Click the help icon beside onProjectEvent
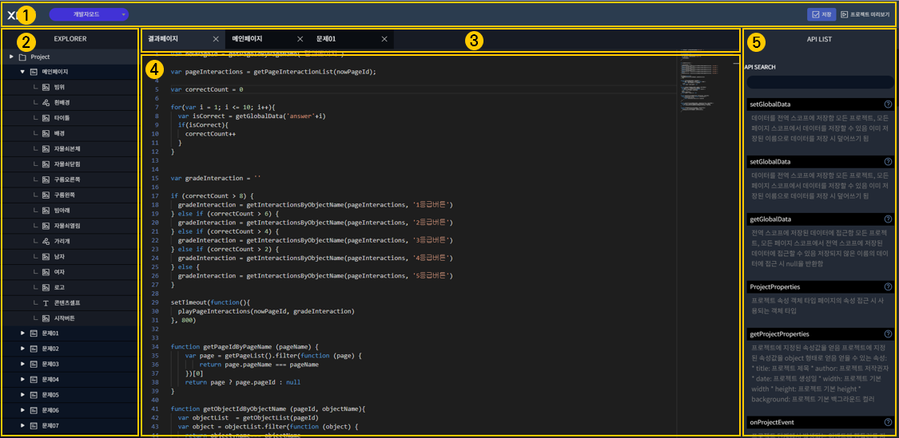 pyautogui.click(x=888, y=423)
